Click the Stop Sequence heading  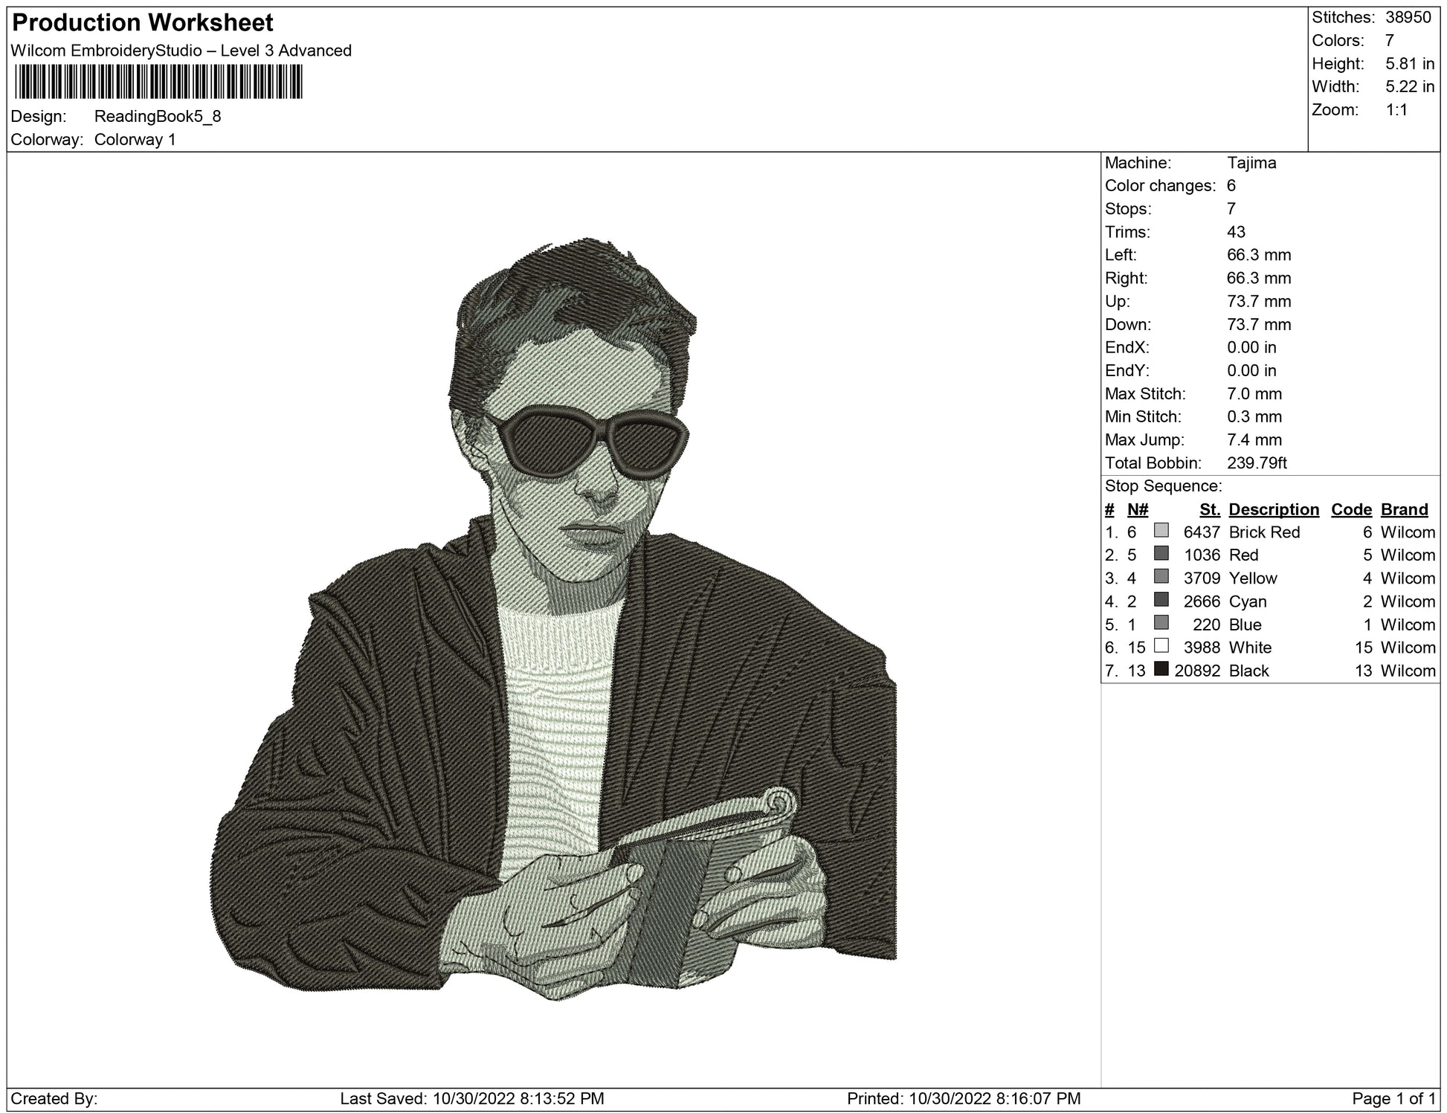coord(1163,486)
